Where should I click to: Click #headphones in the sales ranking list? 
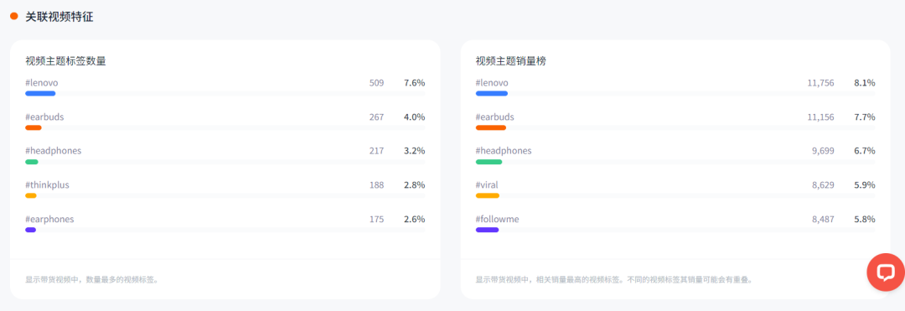pyautogui.click(x=504, y=151)
